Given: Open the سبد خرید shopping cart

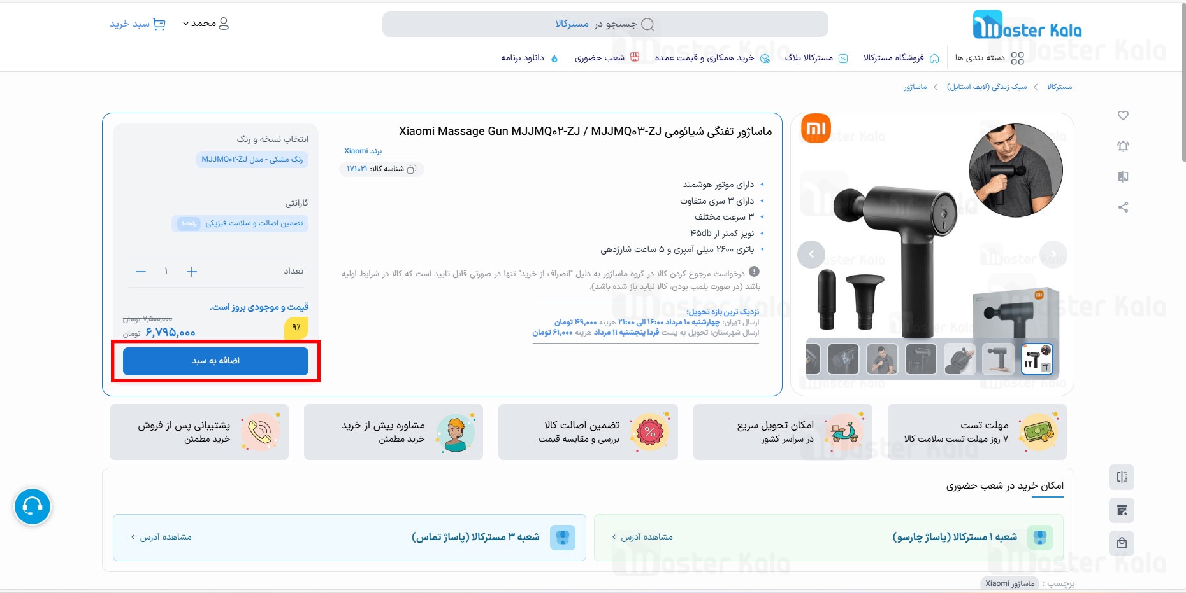Looking at the screenshot, I should point(138,24).
